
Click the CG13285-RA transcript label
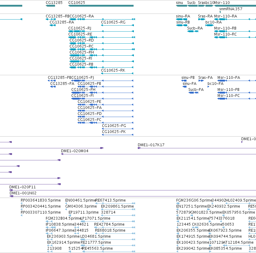62,22
